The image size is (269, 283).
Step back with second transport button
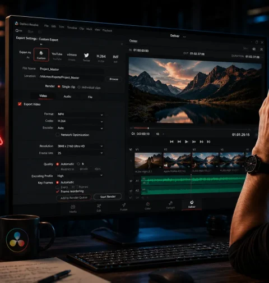(x=179, y=141)
